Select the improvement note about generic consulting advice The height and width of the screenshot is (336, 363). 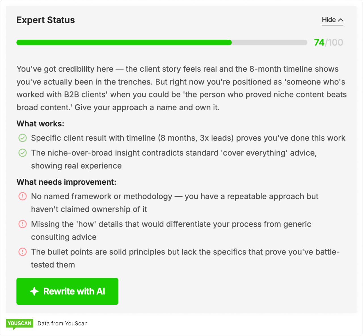click(x=172, y=230)
